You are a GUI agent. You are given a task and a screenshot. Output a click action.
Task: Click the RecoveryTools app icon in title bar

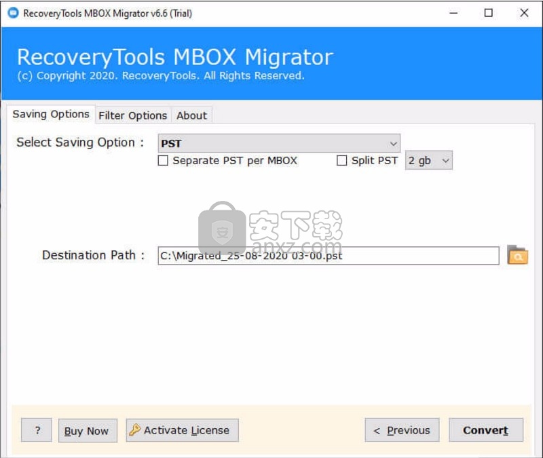point(12,13)
